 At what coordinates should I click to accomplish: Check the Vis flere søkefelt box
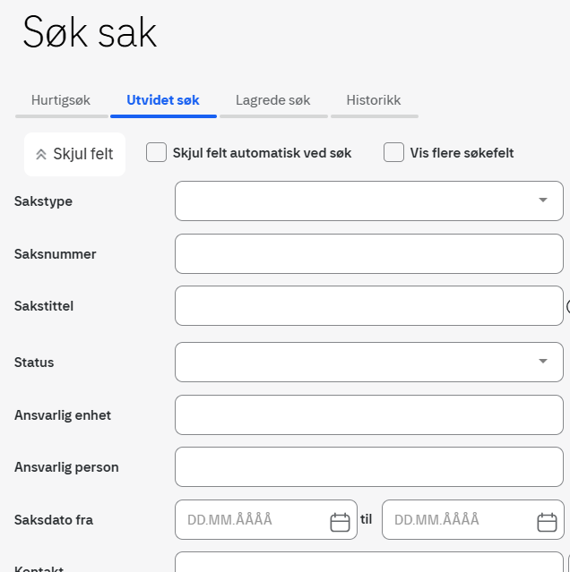point(393,152)
